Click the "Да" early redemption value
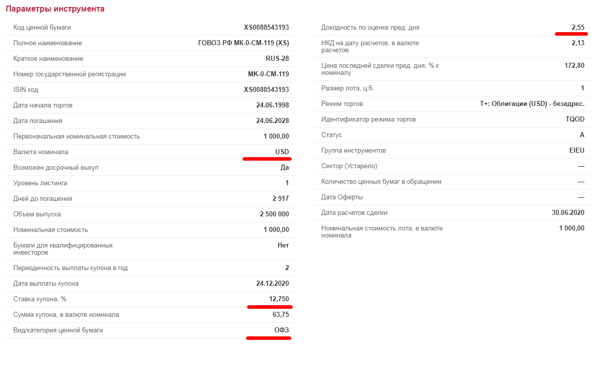The width and height of the screenshot is (599, 366). [x=285, y=168]
